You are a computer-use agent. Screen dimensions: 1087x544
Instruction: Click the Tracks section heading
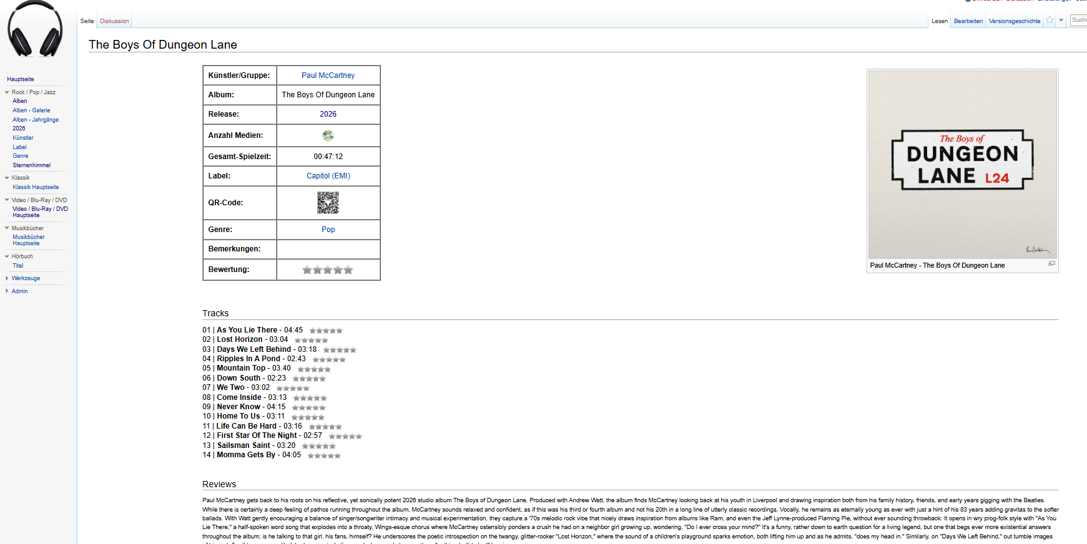215,313
